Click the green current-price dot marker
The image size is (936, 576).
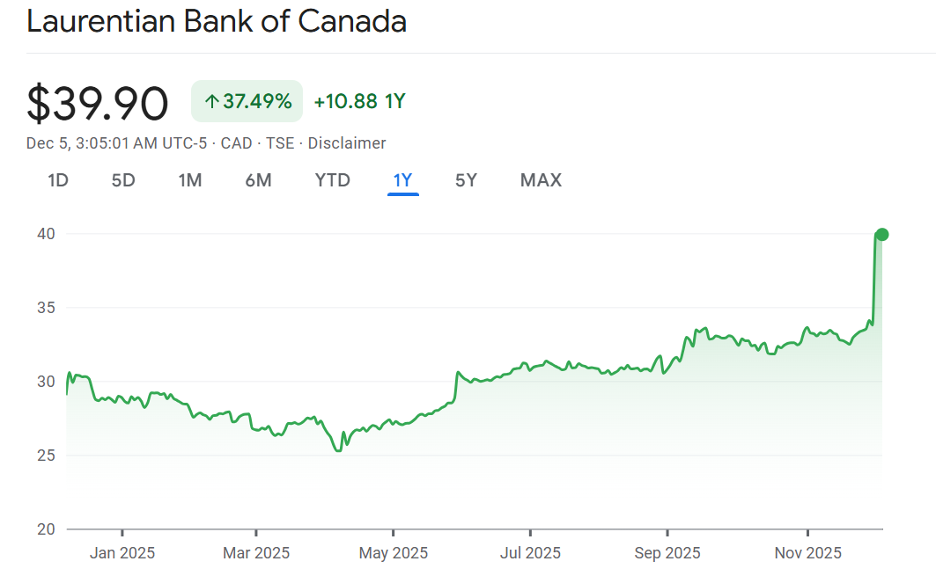point(881,235)
